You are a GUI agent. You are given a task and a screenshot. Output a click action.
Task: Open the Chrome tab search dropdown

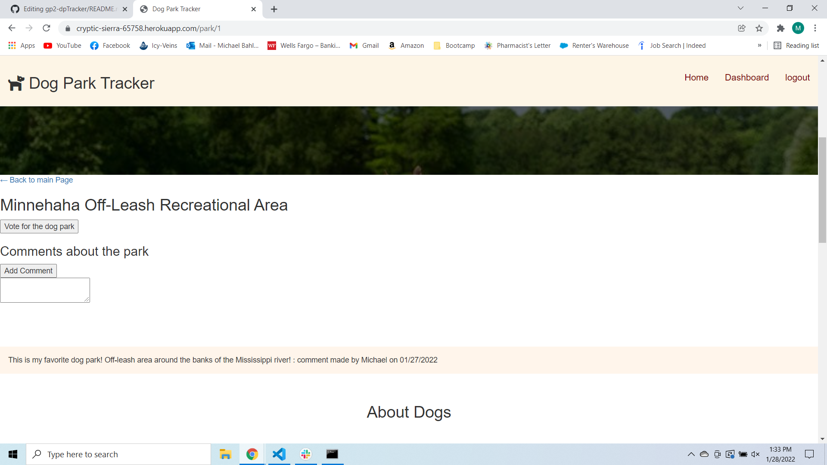[740, 8]
